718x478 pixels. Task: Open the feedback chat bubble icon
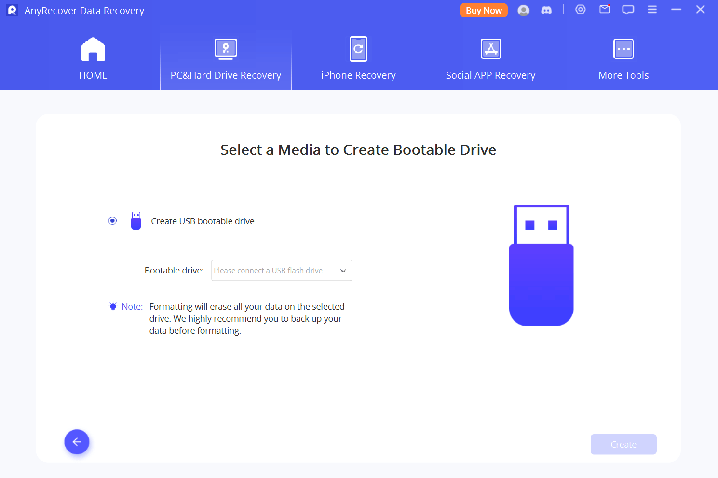point(628,10)
